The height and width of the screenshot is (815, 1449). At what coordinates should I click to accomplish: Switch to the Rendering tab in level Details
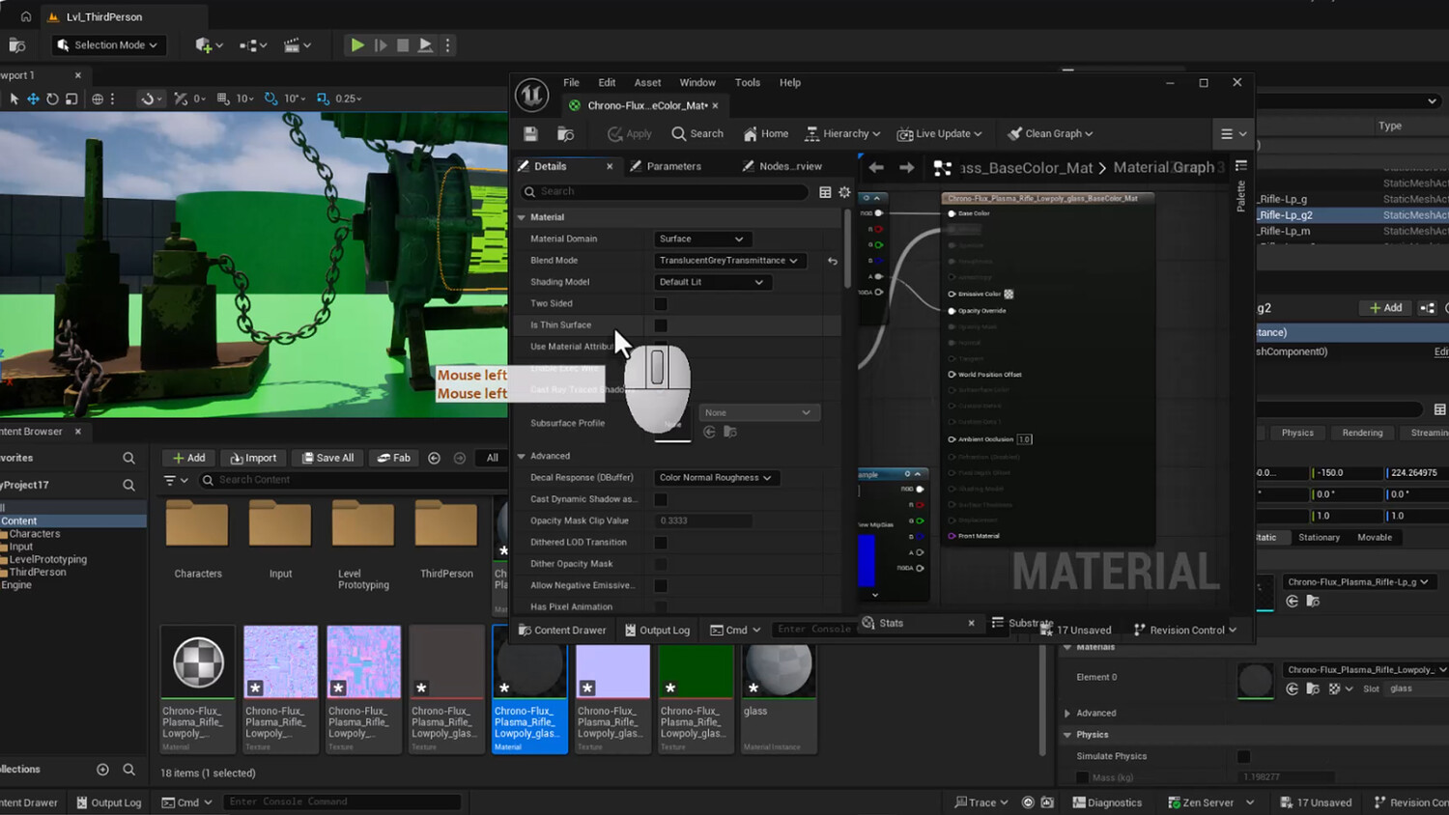[x=1362, y=433]
